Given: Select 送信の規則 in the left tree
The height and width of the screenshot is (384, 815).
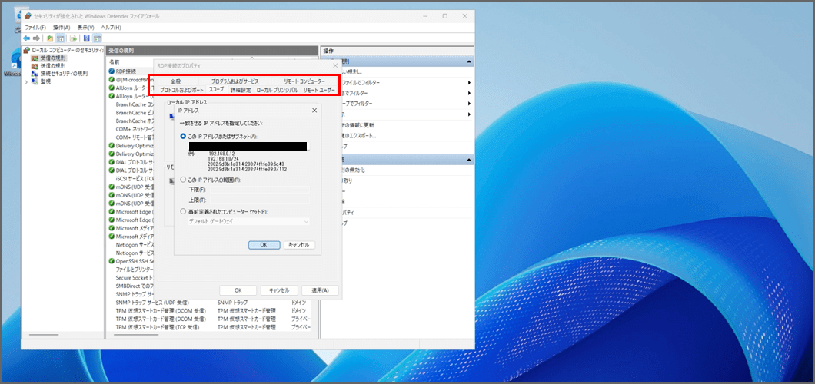Looking at the screenshot, I should [x=52, y=65].
